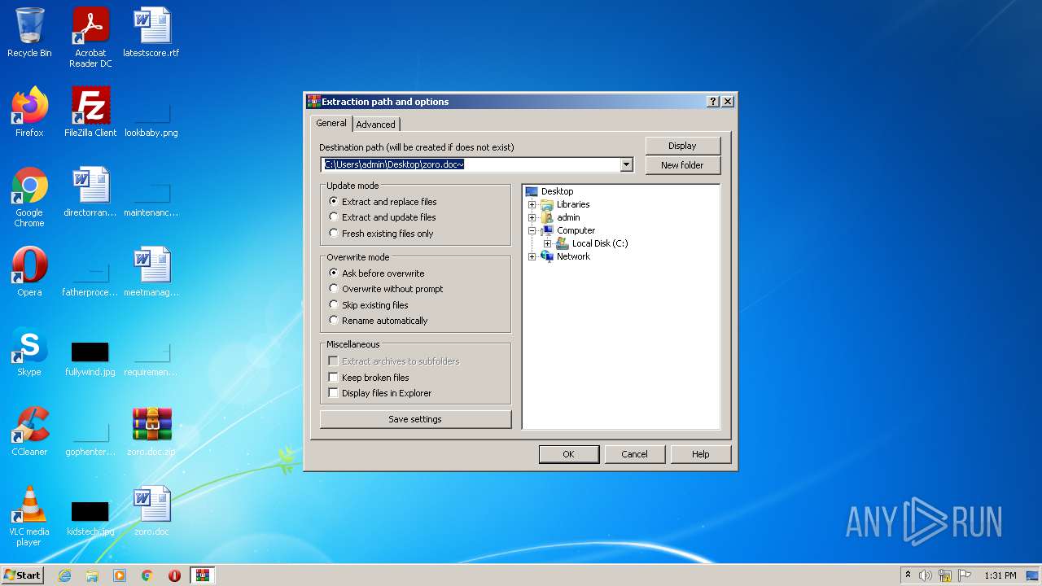The height and width of the screenshot is (586, 1042).
Task: Enable Keep broken files checkbox
Action: coord(333,378)
